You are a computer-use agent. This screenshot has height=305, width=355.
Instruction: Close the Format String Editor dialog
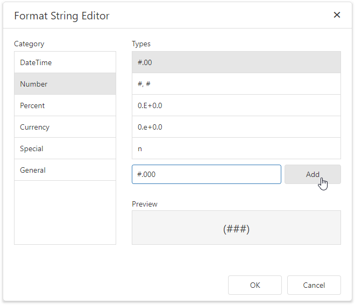(337, 15)
